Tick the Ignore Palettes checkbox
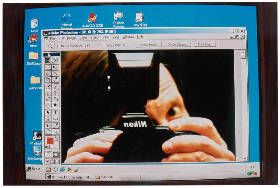 click(104, 45)
